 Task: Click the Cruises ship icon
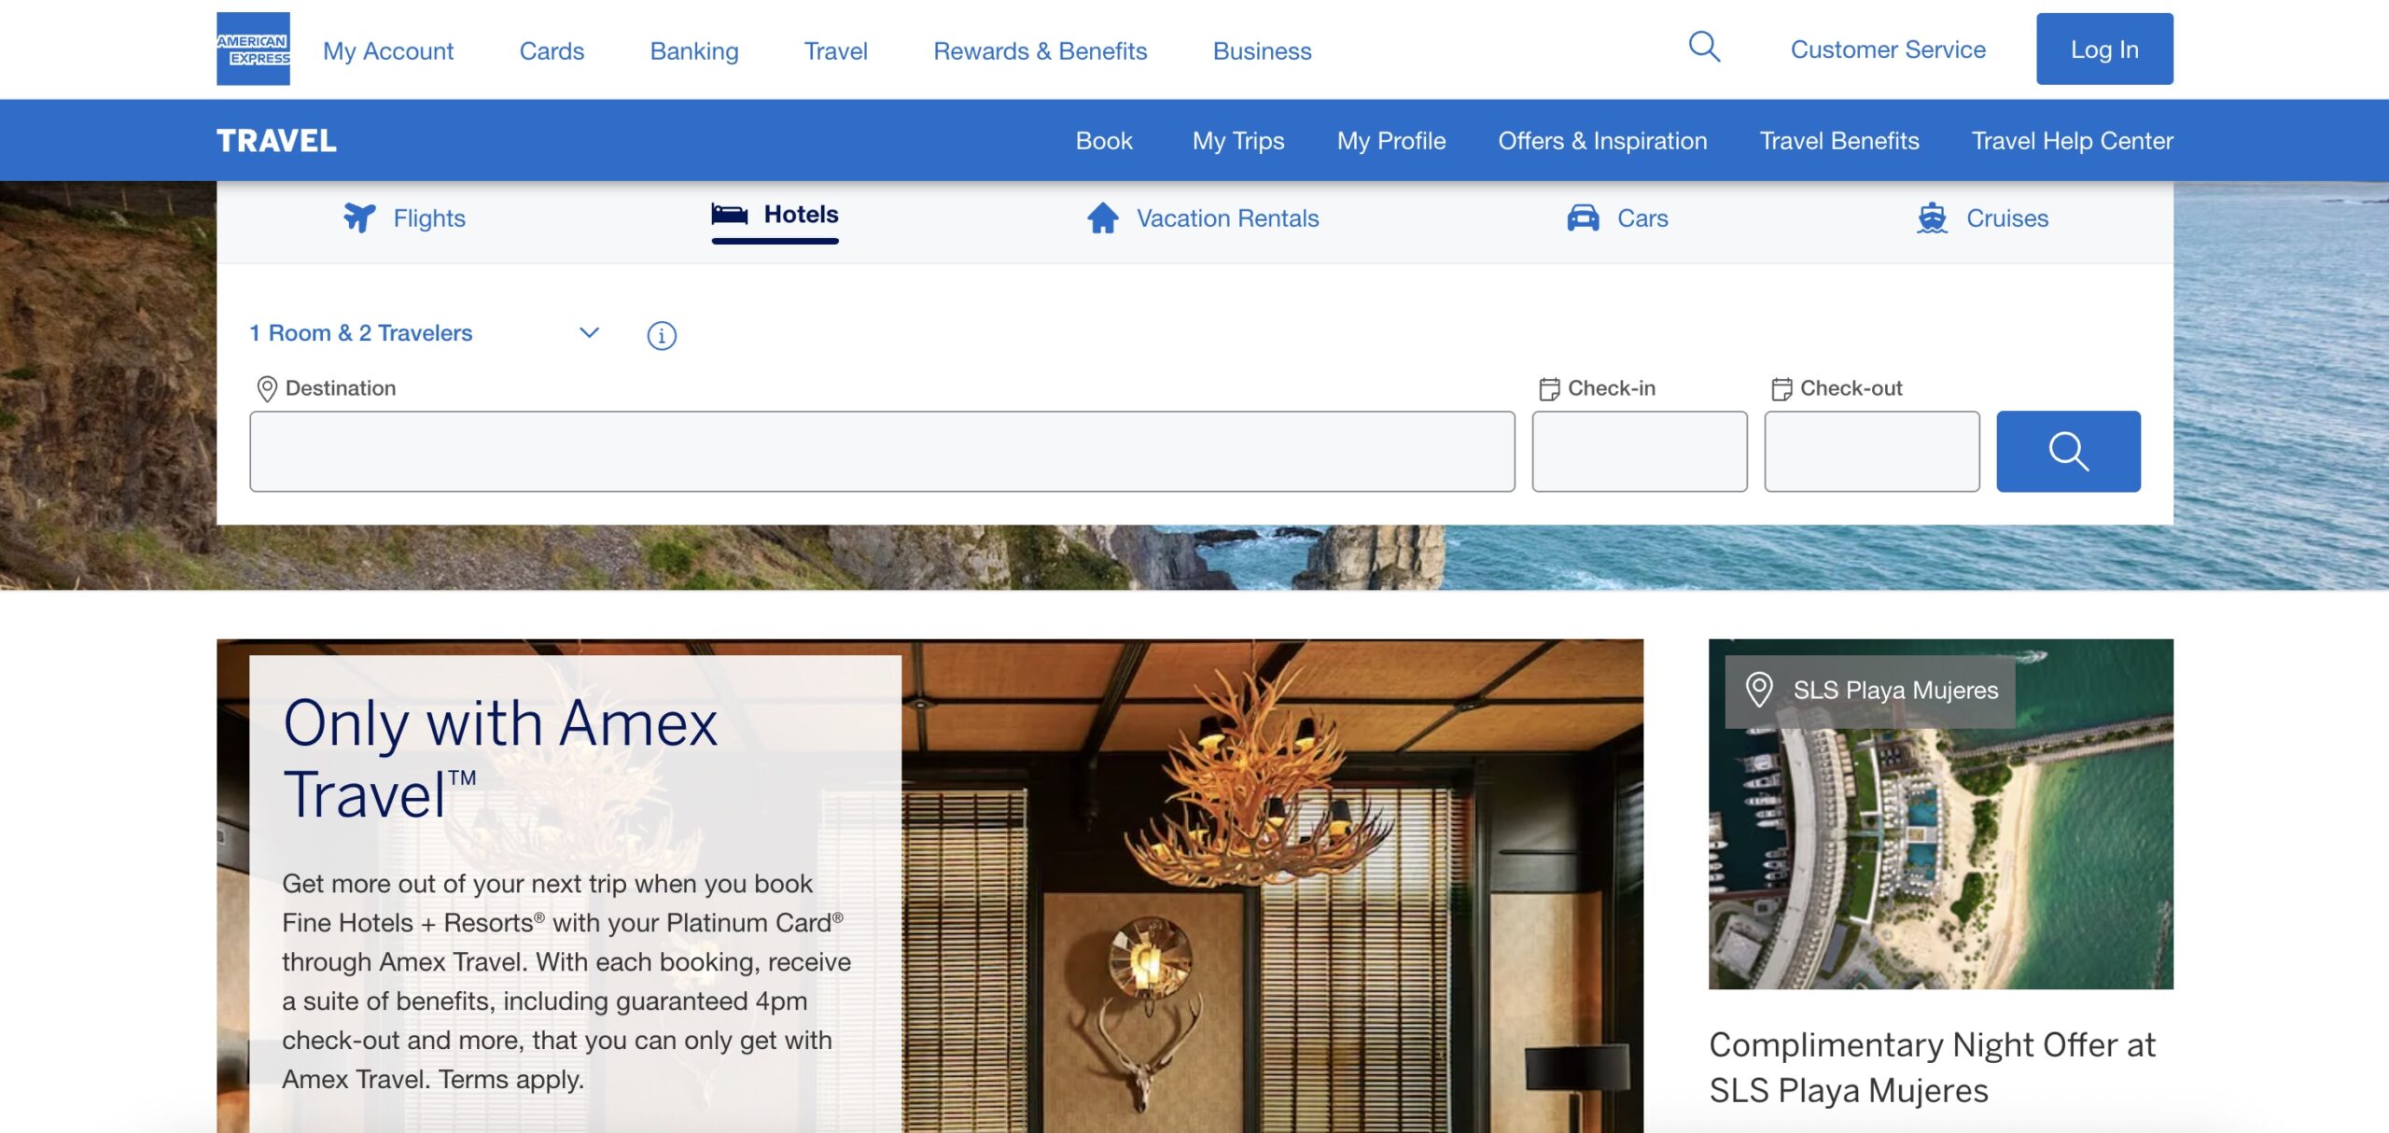[1932, 217]
